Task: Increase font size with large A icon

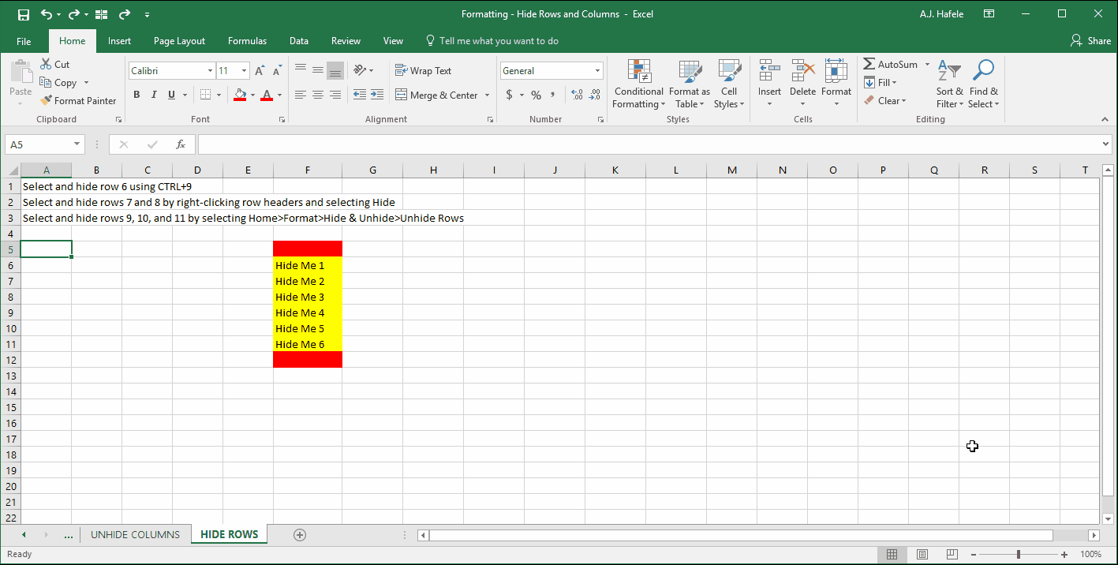Action: coord(260,71)
